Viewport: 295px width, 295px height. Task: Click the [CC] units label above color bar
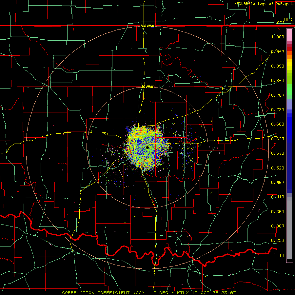[280, 23]
